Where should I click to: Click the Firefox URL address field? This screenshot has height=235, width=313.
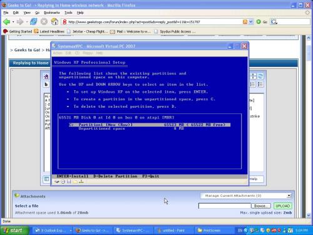[x=155, y=22]
